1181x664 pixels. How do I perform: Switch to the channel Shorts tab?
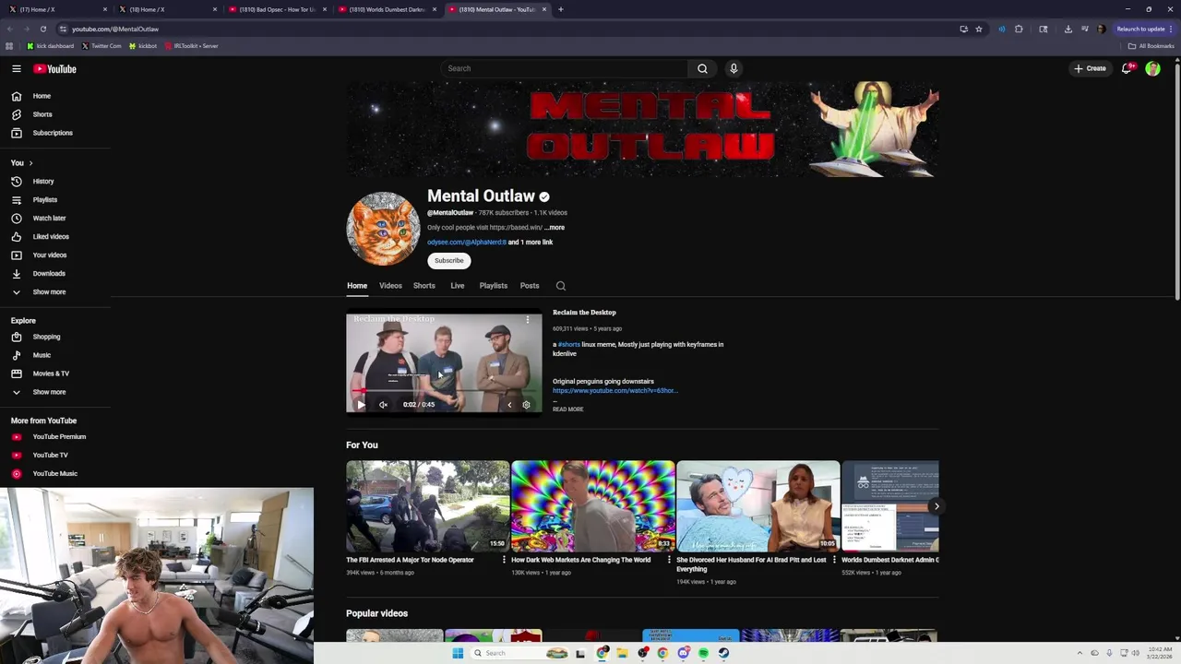tap(424, 286)
